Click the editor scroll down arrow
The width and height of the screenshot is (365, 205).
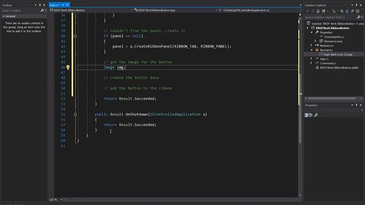(300, 195)
